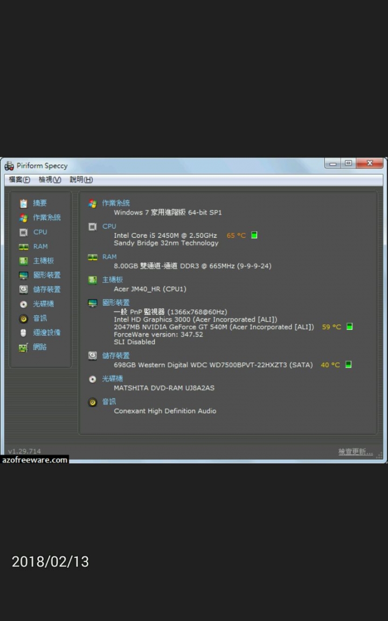This screenshot has height=621, width=388.
Task: Click the NVIDIA GeForce GT 540M line
Action: click(214, 327)
